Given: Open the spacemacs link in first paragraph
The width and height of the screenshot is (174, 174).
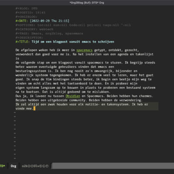Looking at the screenshot, I should [84, 50].
